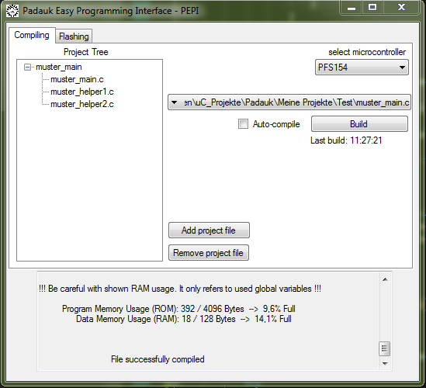The height and width of the screenshot is (388, 426).
Task: Select muster_main.c in the project tree
Action: click(77, 79)
